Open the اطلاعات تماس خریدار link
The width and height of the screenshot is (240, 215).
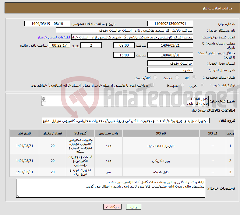click(x=54, y=37)
